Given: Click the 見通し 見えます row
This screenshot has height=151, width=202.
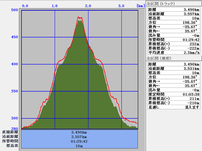Looking at the screenshot, I should (174, 107).
